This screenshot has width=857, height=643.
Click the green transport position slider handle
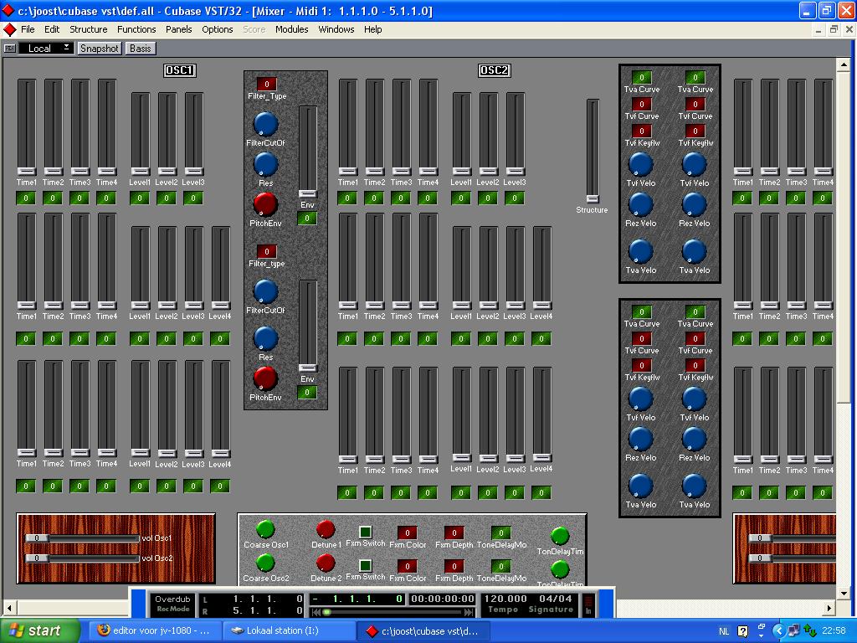coord(327,612)
